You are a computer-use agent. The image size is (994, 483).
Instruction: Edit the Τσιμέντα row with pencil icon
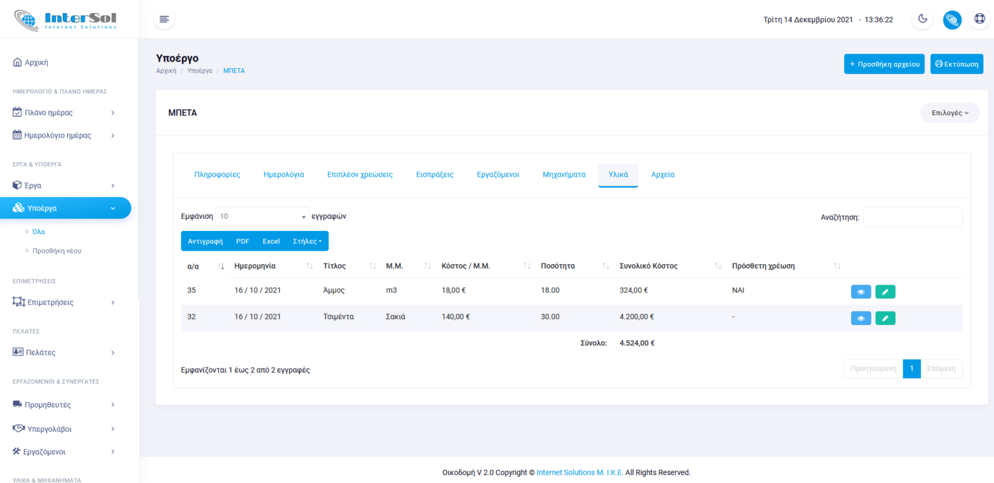(885, 318)
